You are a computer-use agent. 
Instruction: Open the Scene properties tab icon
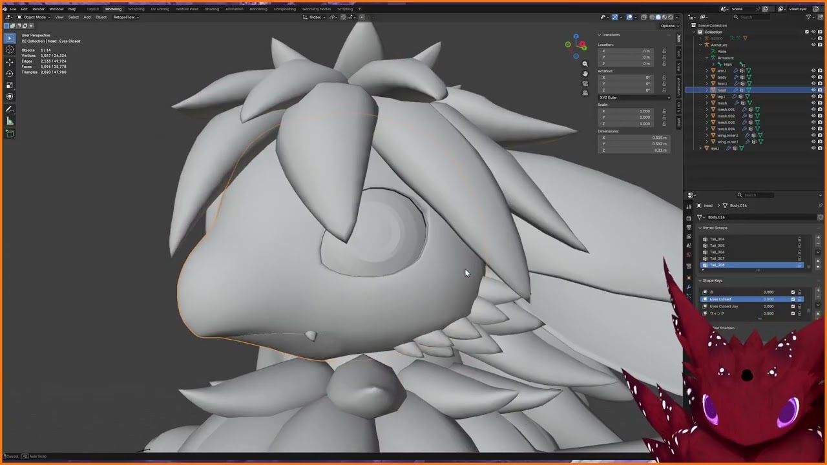coord(689,245)
